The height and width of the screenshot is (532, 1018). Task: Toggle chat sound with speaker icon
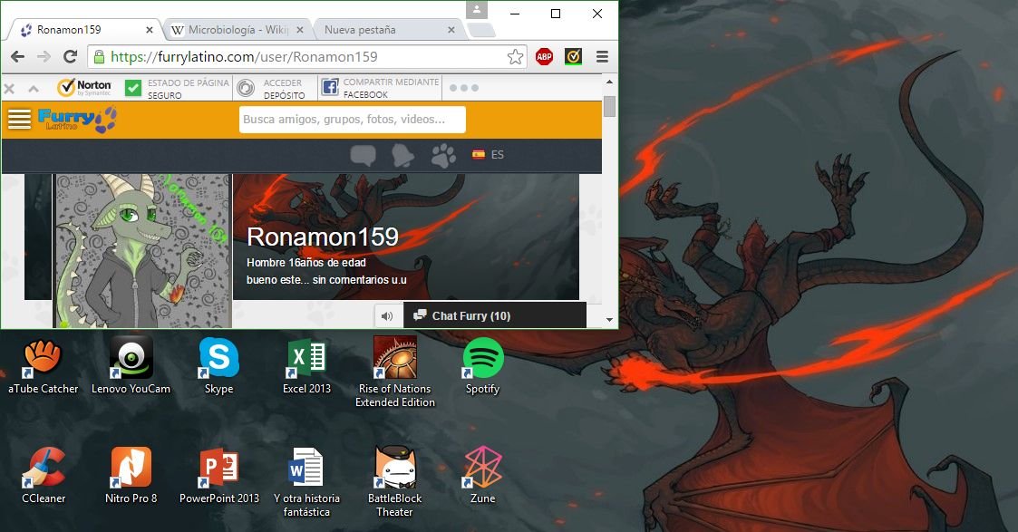(x=387, y=316)
